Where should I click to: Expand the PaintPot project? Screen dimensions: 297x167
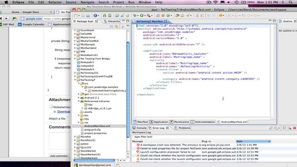click(x=75, y=136)
